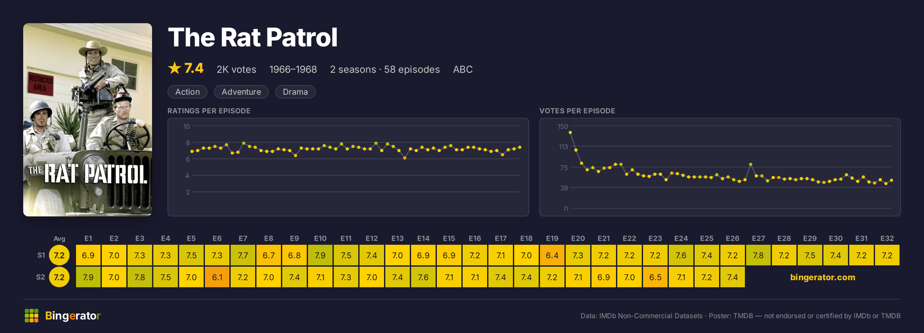Screen dimensions: 924x333
Task: Click the S2 E1 cell rated 7.9
Action: tap(88, 277)
